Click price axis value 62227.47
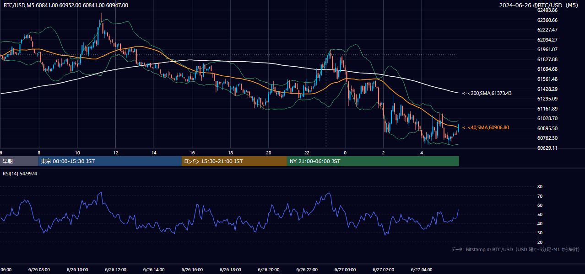The height and width of the screenshot is (274, 585). (547, 30)
